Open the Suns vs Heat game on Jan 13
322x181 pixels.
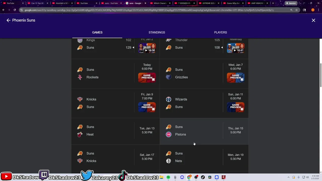pos(115,131)
